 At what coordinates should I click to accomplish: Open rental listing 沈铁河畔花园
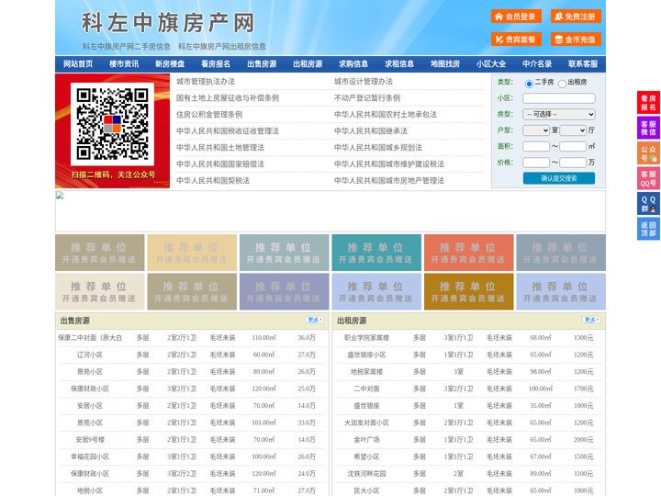pos(366,474)
